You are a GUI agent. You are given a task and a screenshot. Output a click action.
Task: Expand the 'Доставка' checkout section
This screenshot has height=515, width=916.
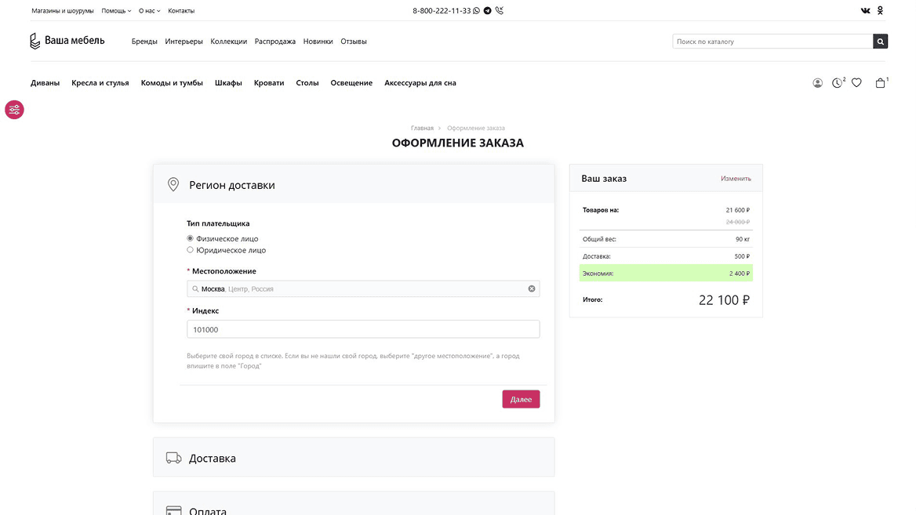click(x=353, y=458)
